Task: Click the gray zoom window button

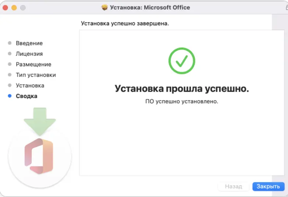Action: pos(23,7)
